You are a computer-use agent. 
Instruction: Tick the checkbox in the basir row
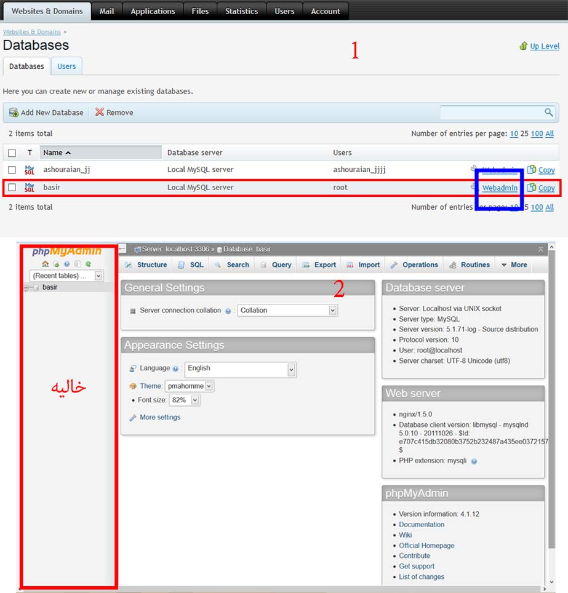click(12, 188)
